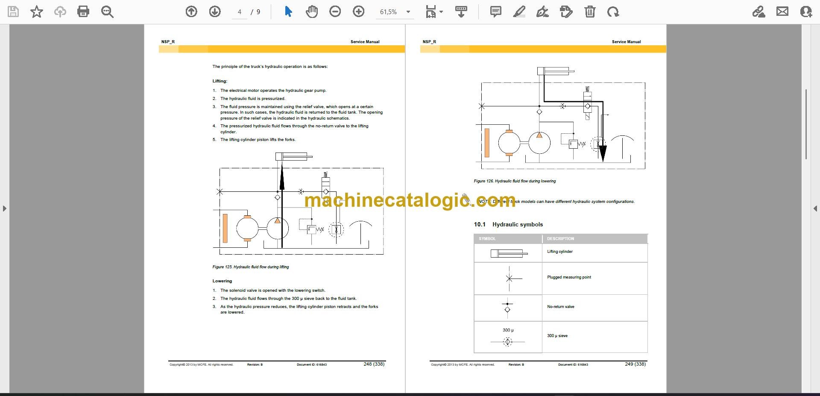Click the stamp tool icon

pos(566,12)
